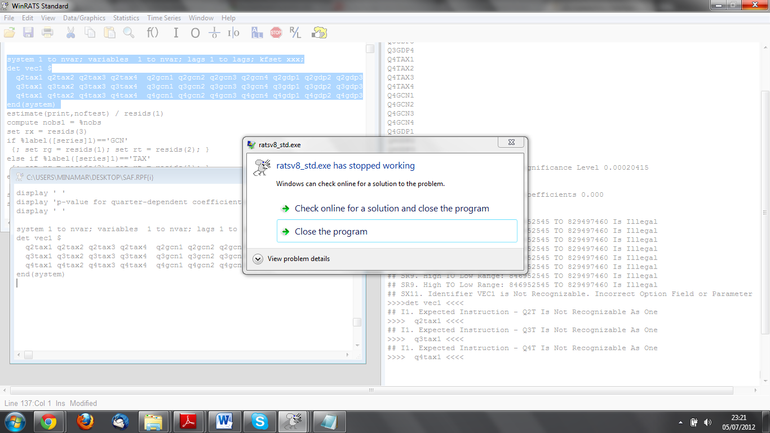Viewport: 770px width, 433px height.
Task: Select the function wizard f() icon
Action: pos(152,33)
